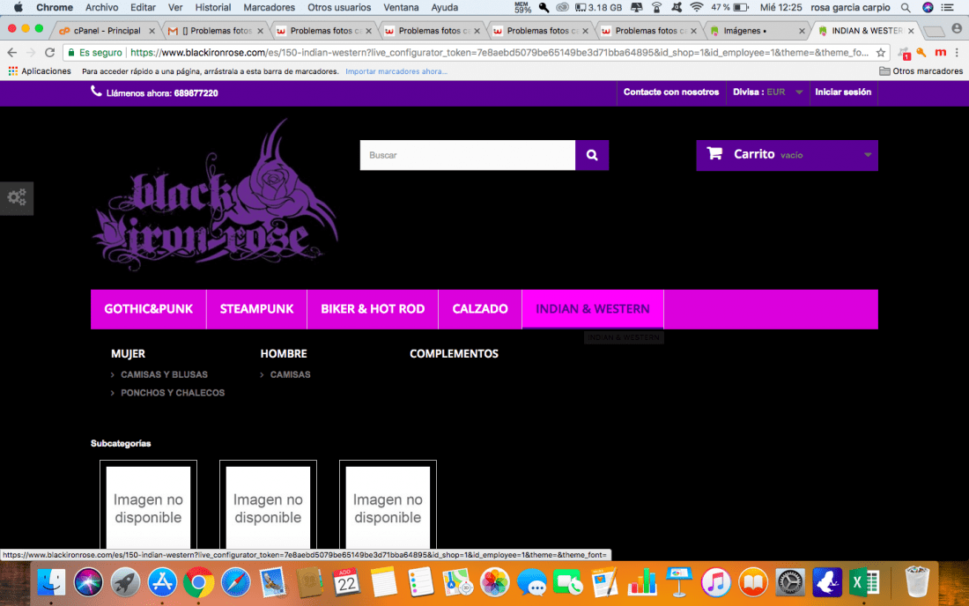Open the HOMBRE submenu heading
The image size is (969, 606).
(284, 354)
